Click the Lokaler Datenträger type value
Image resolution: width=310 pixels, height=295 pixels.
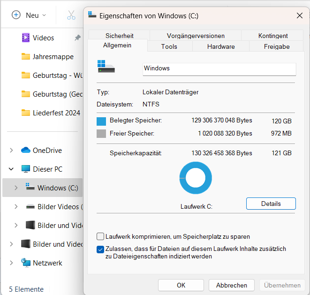click(170, 92)
